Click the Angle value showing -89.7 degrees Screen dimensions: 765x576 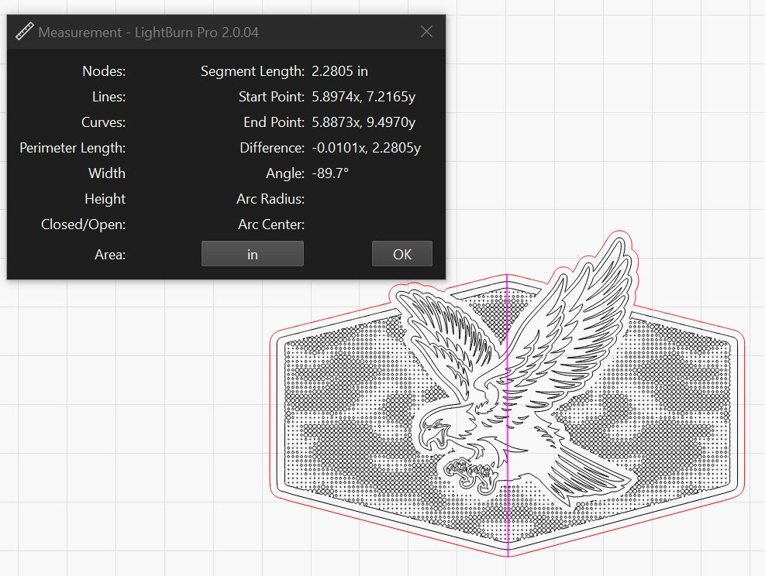tap(329, 173)
